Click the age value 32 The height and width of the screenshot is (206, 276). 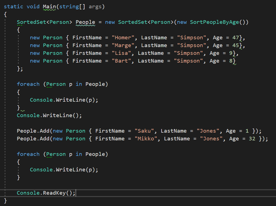coord(252,138)
